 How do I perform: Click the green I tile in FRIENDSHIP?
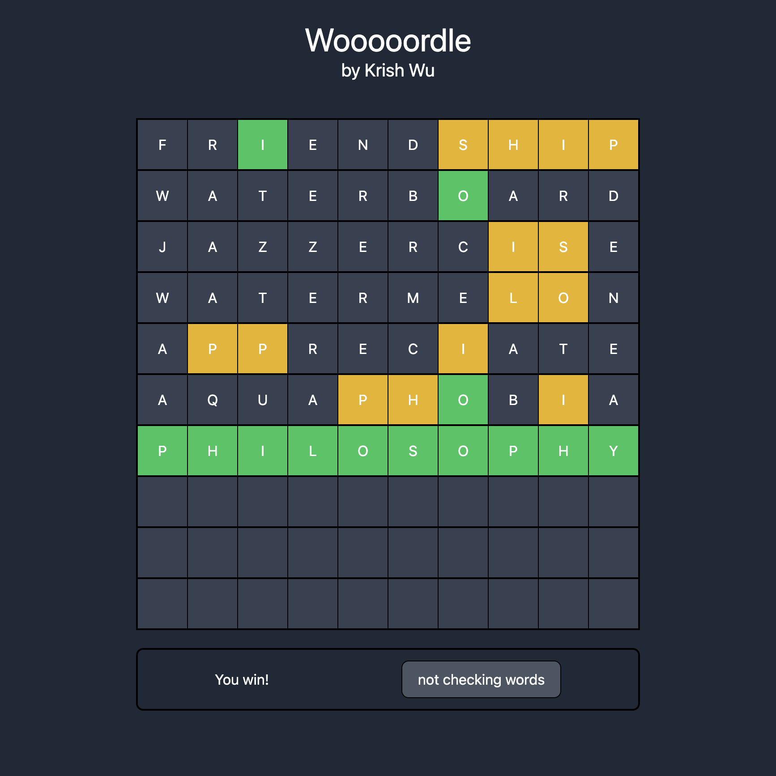[x=263, y=145]
